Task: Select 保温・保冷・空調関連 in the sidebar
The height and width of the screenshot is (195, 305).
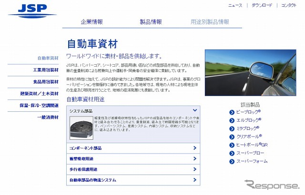Action: (39, 106)
